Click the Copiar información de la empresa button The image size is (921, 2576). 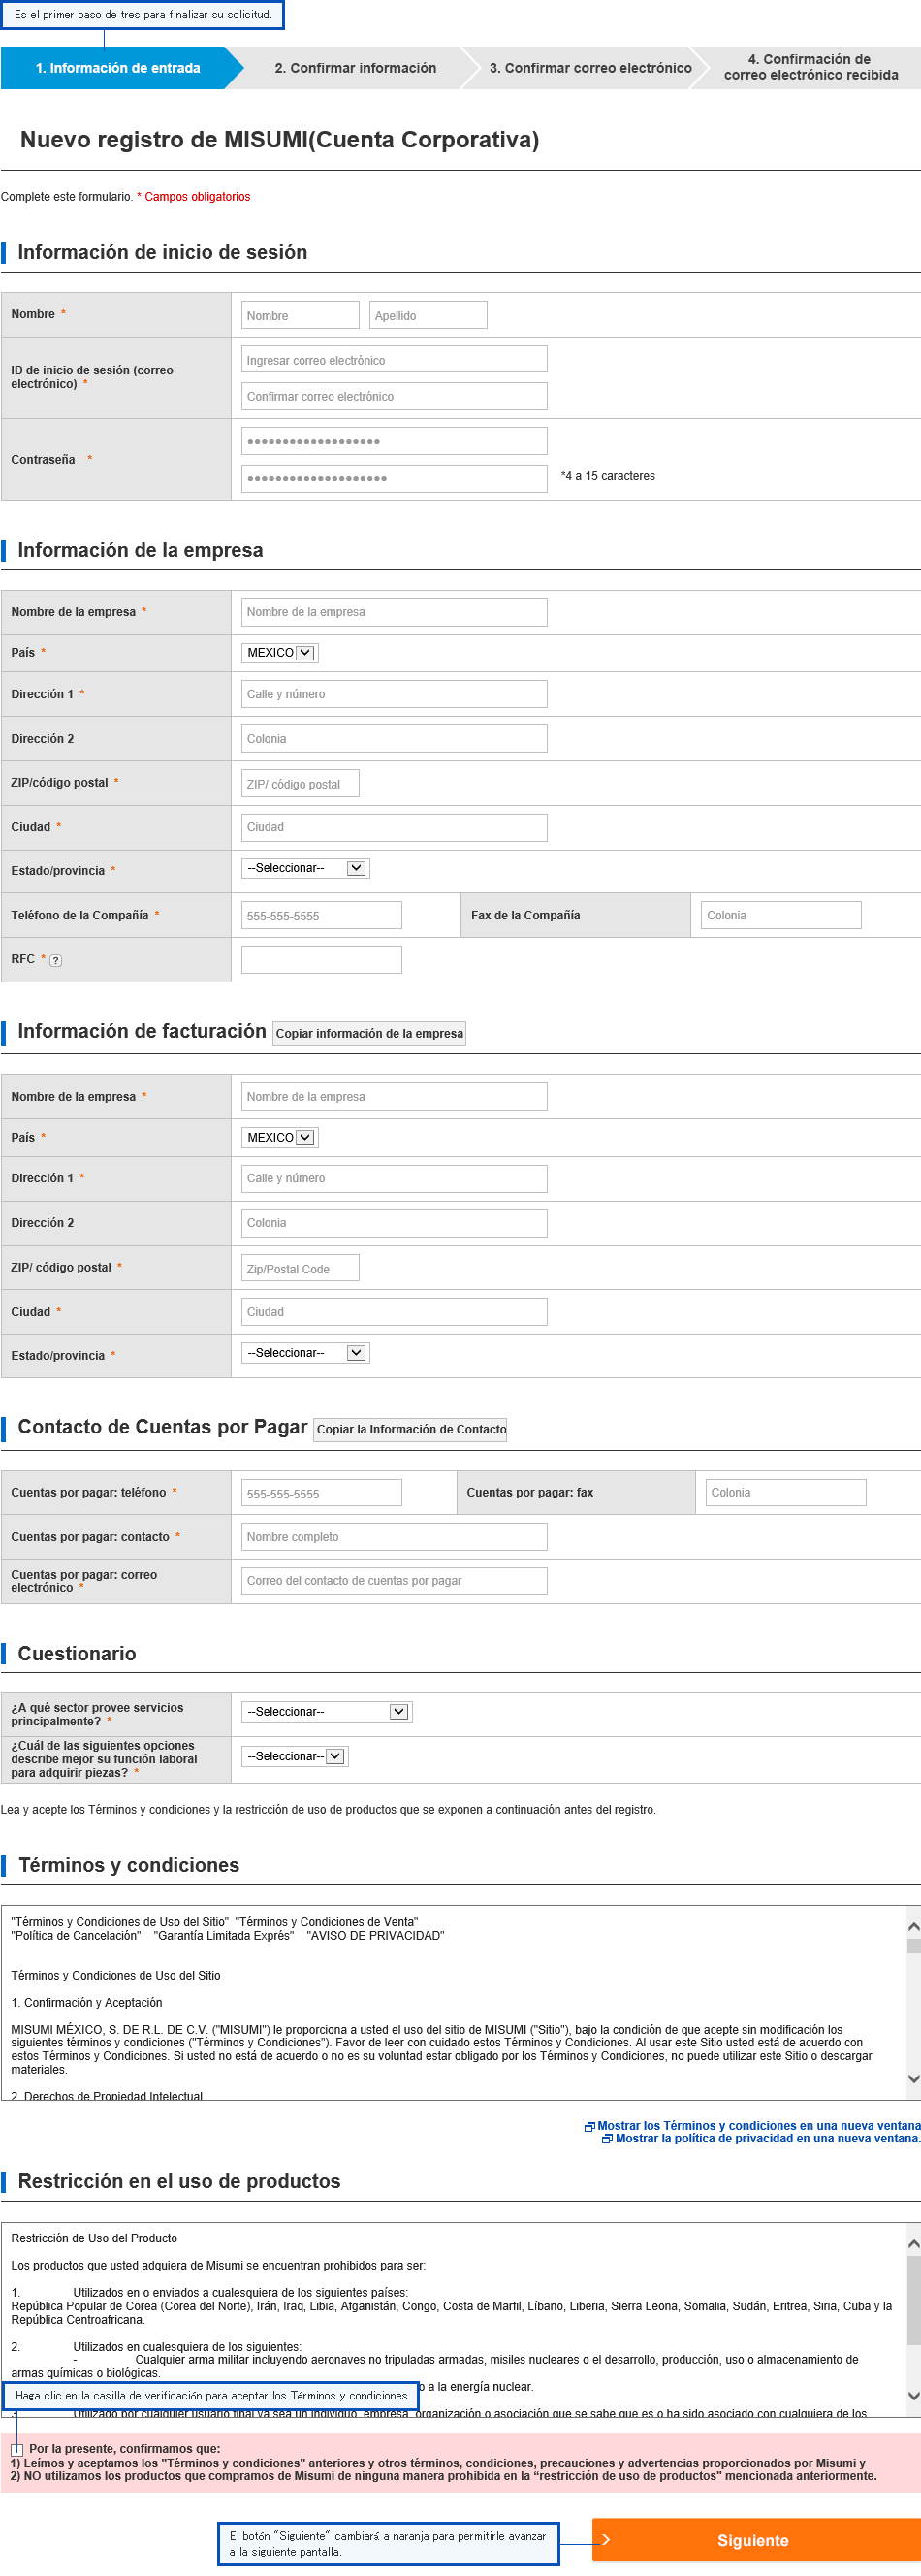click(x=369, y=1034)
